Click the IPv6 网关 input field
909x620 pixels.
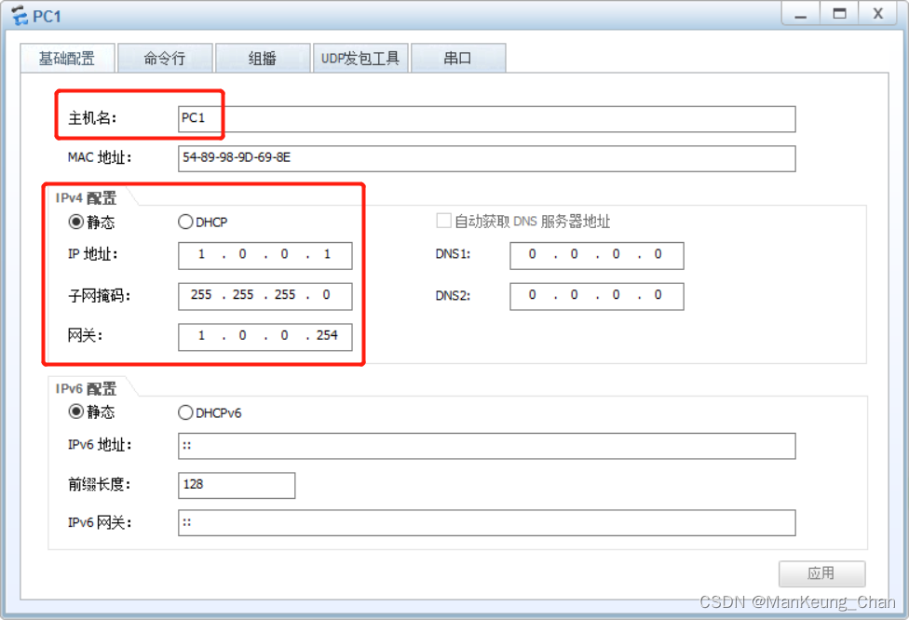point(486,522)
